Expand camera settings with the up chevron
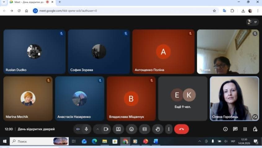 pos(98,129)
